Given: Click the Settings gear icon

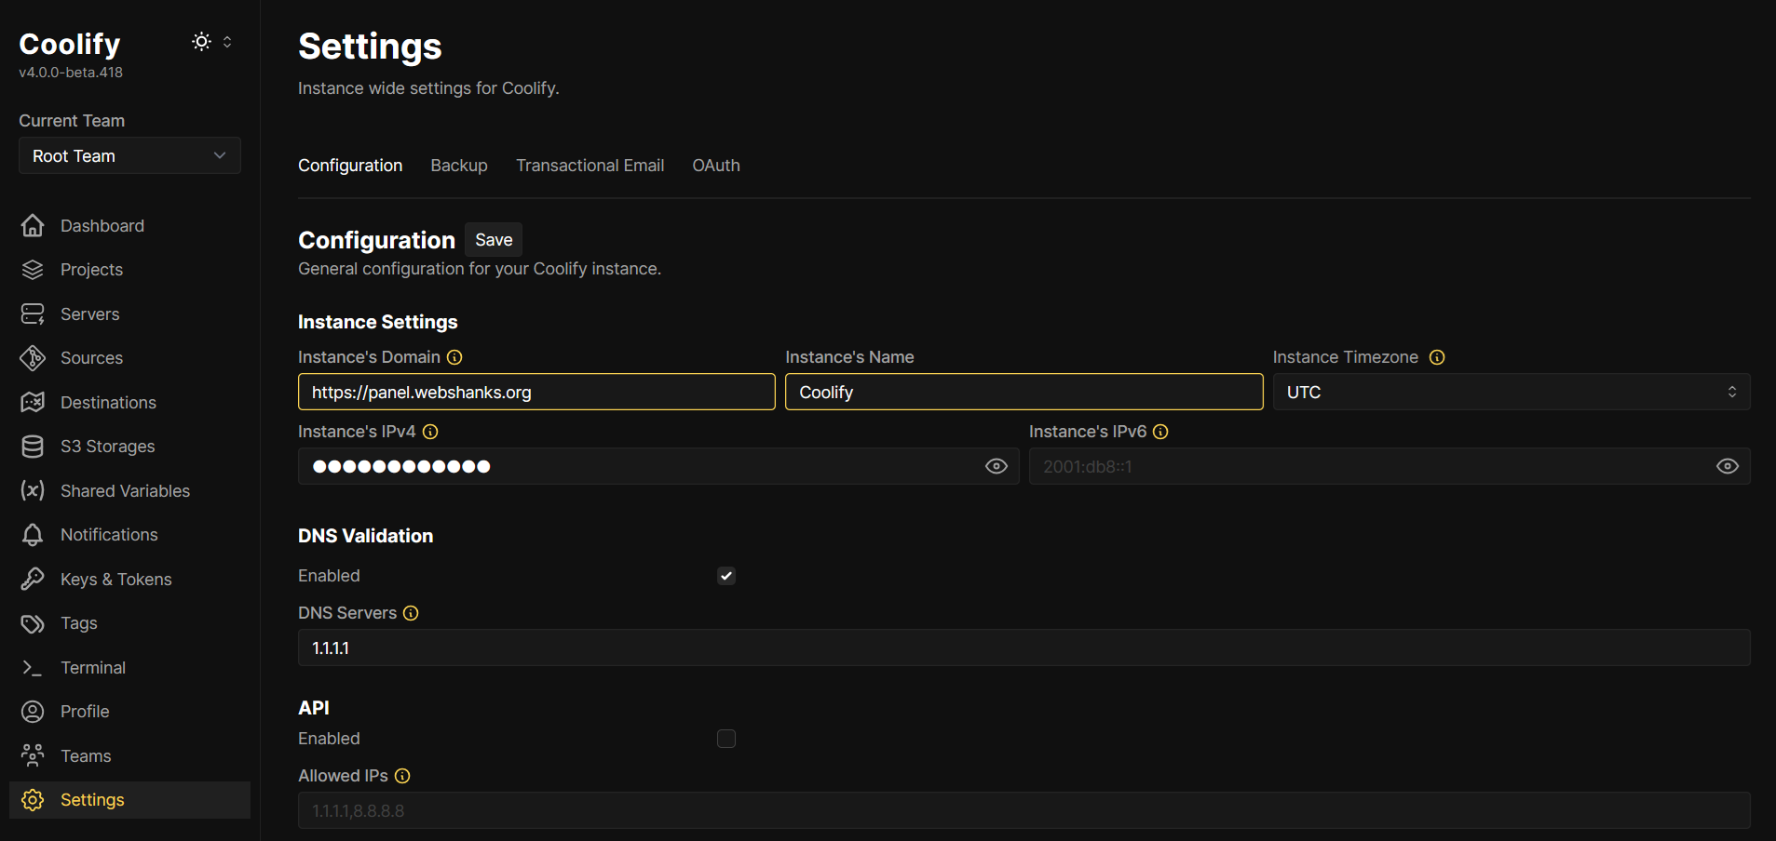Looking at the screenshot, I should pos(33,800).
